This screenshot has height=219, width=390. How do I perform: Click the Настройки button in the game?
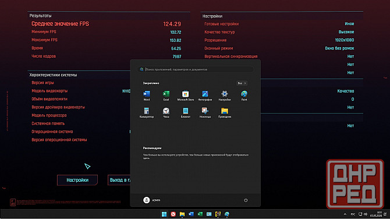click(77, 180)
